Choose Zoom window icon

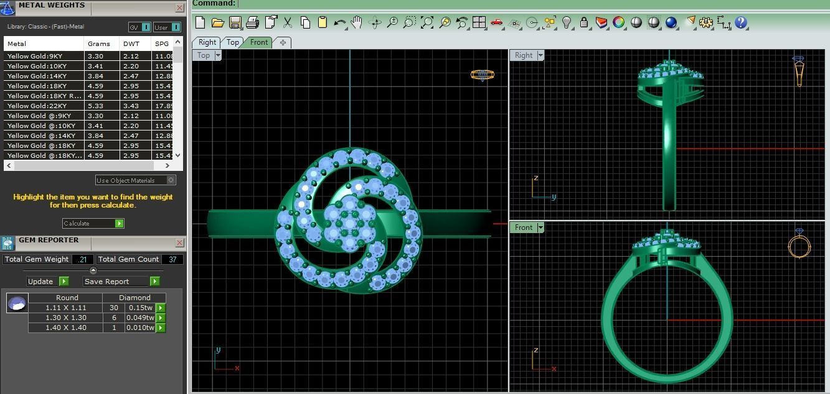(409, 22)
